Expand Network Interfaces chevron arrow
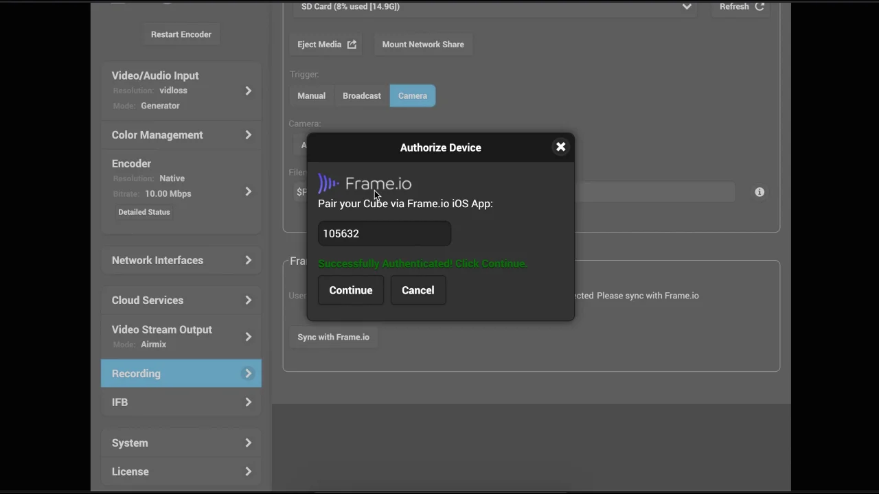 point(249,261)
